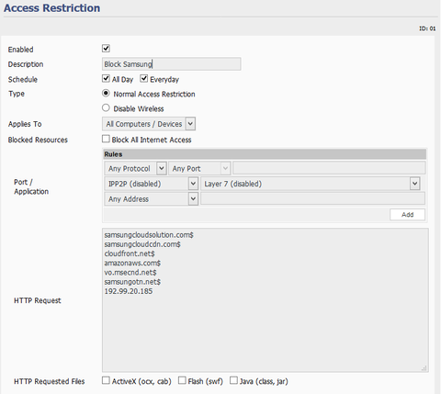441x394 pixels.
Task: Uncheck the Enabled checkbox
Action: [106, 49]
